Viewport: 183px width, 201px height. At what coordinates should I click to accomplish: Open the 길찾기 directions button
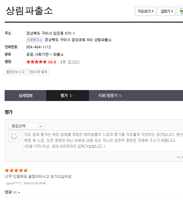click(x=166, y=11)
